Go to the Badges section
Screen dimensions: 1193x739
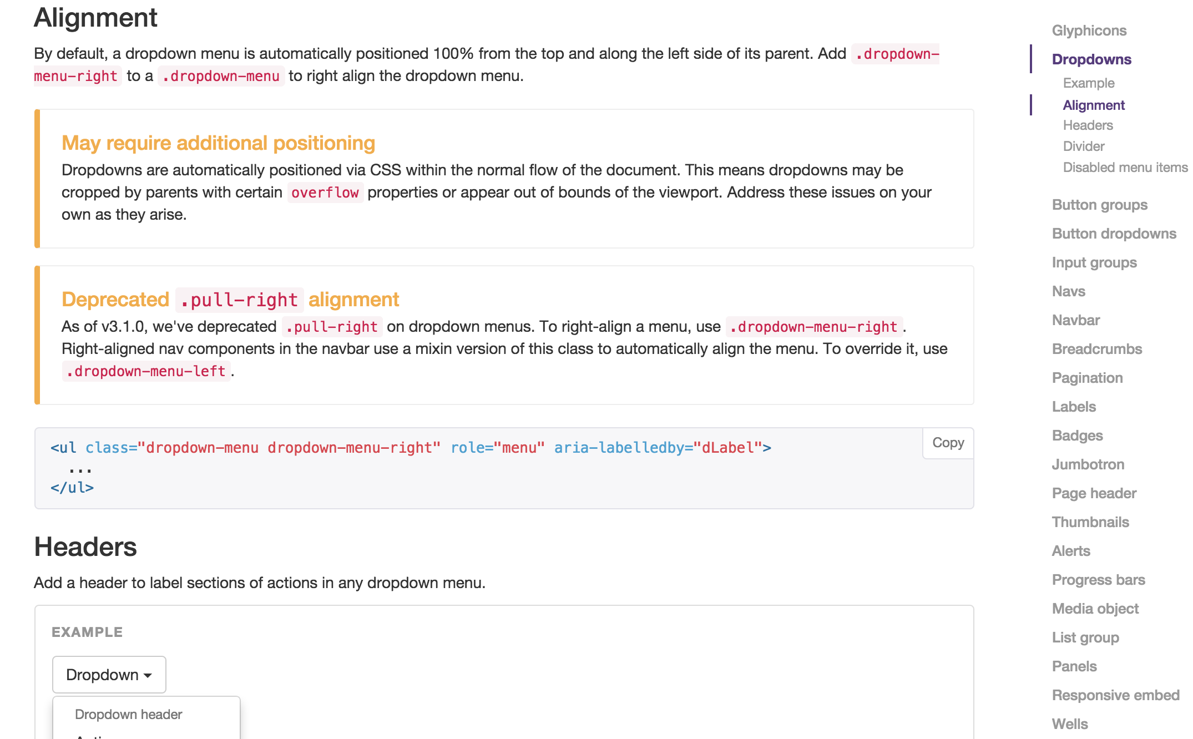(x=1077, y=436)
